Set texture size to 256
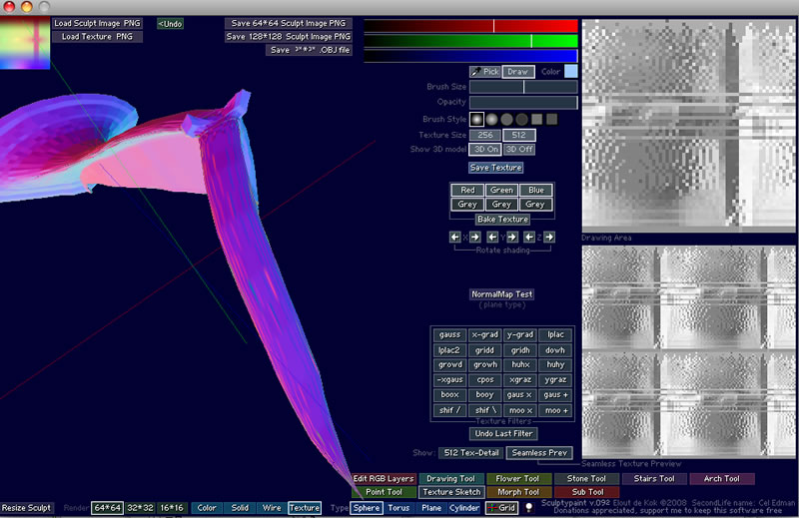Image resolution: width=799 pixels, height=518 pixels. (x=485, y=135)
